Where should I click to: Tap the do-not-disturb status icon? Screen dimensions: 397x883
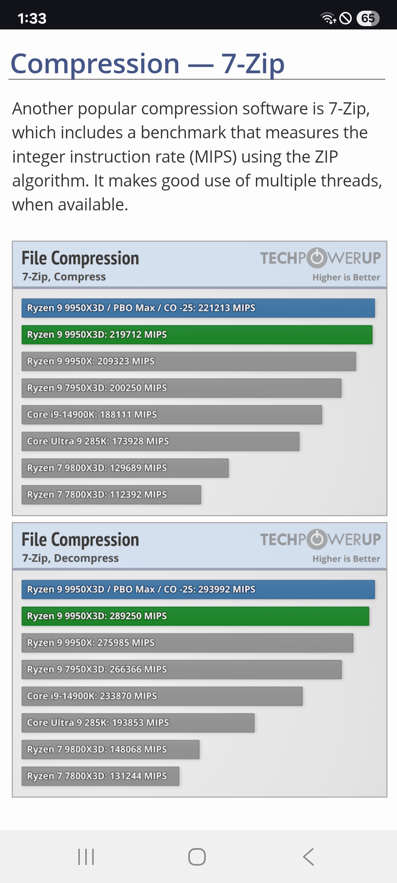pyautogui.click(x=346, y=18)
